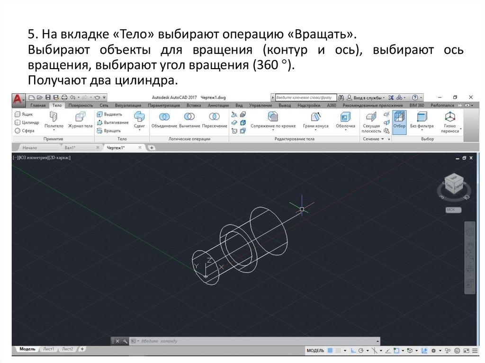
Task: Click the Plot printer icon
Action: [64, 97]
